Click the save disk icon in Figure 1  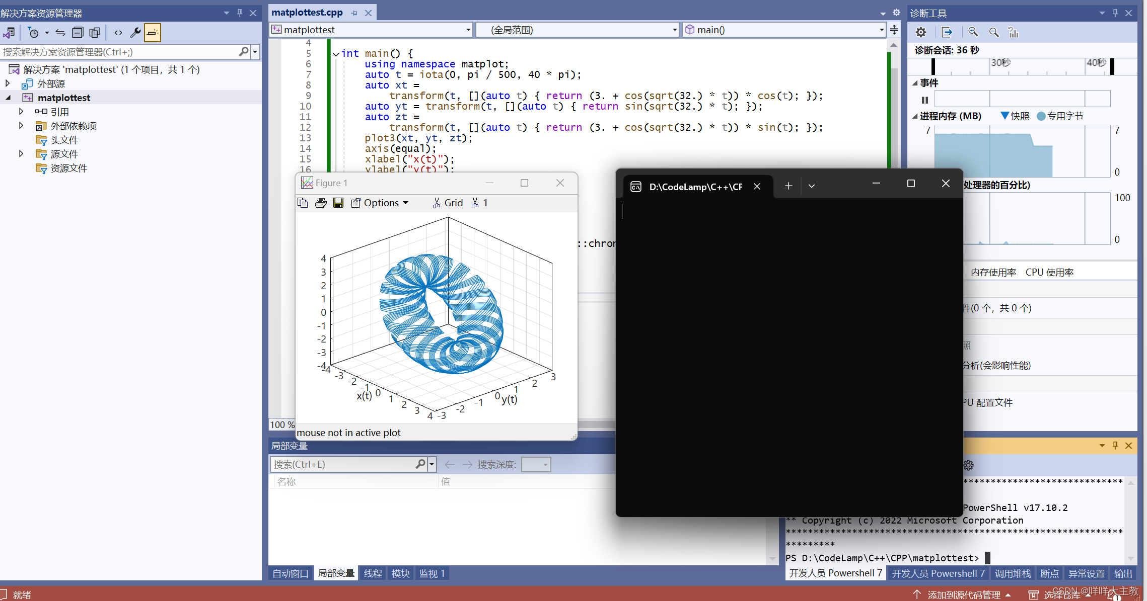click(338, 203)
